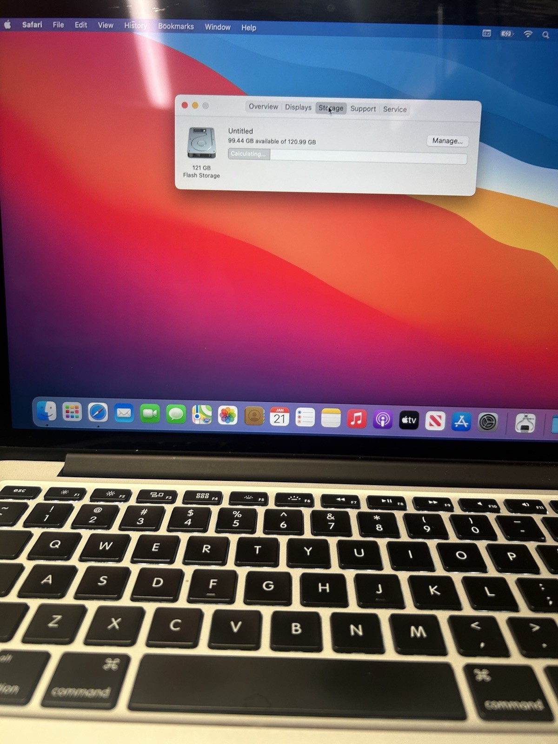Image resolution: width=558 pixels, height=744 pixels.
Task: Switch to the Service tab
Action: tap(395, 109)
